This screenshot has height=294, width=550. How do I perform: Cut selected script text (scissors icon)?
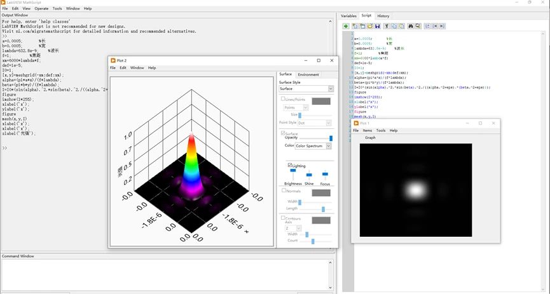[387, 26]
